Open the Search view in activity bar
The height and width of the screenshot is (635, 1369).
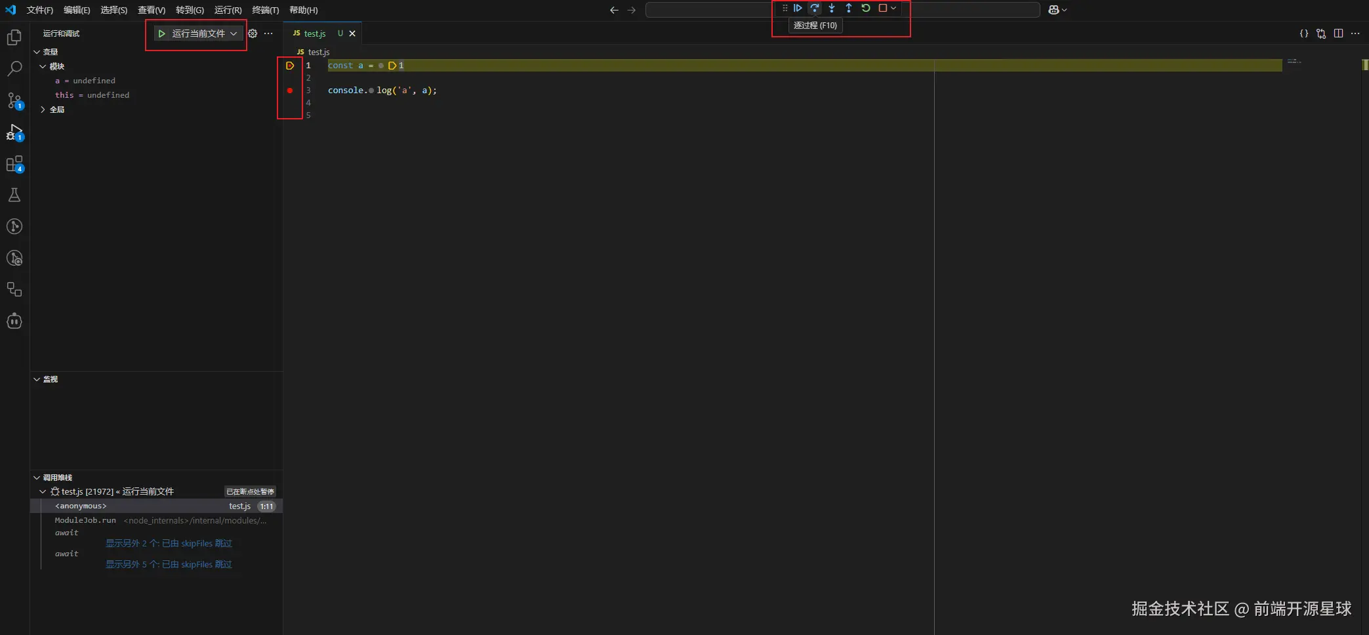click(14, 69)
